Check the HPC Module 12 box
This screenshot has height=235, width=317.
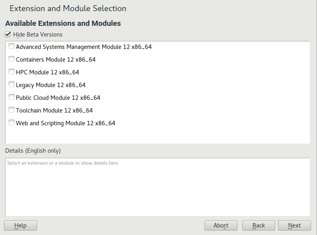tap(12, 72)
